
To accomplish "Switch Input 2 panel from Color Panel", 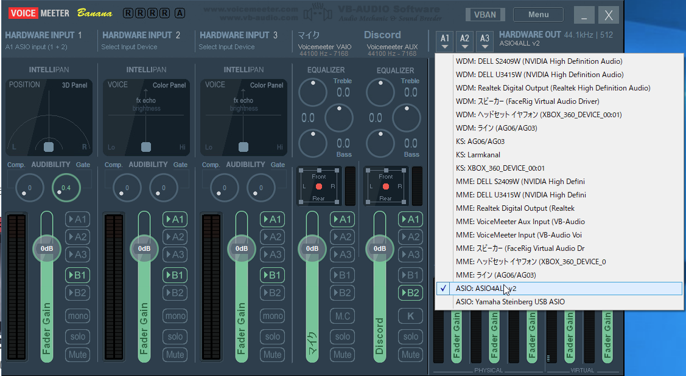I will tap(169, 85).
